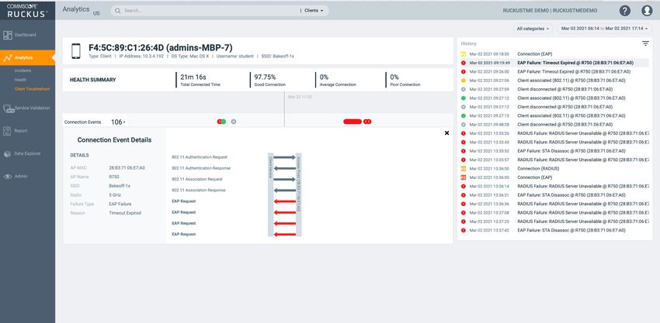Screen dimensions: 660x323
Task: Select the Report menu item
Action: [x=21, y=131]
